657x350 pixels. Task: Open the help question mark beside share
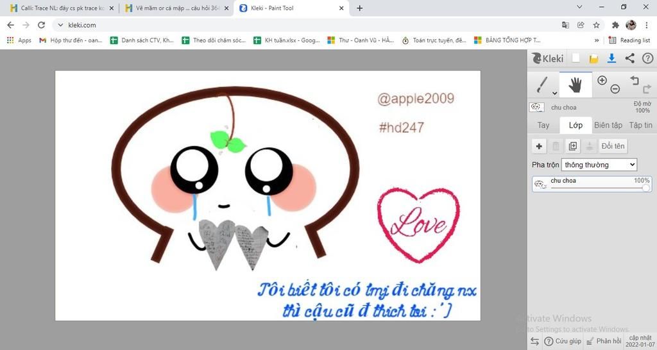point(647,58)
